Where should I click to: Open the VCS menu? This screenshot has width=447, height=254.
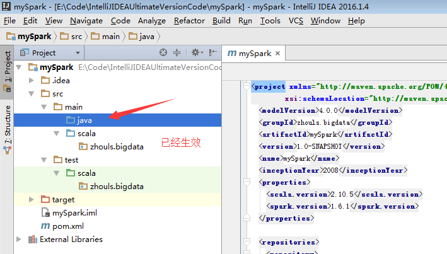pyautogui.click(x=296, y=21)
